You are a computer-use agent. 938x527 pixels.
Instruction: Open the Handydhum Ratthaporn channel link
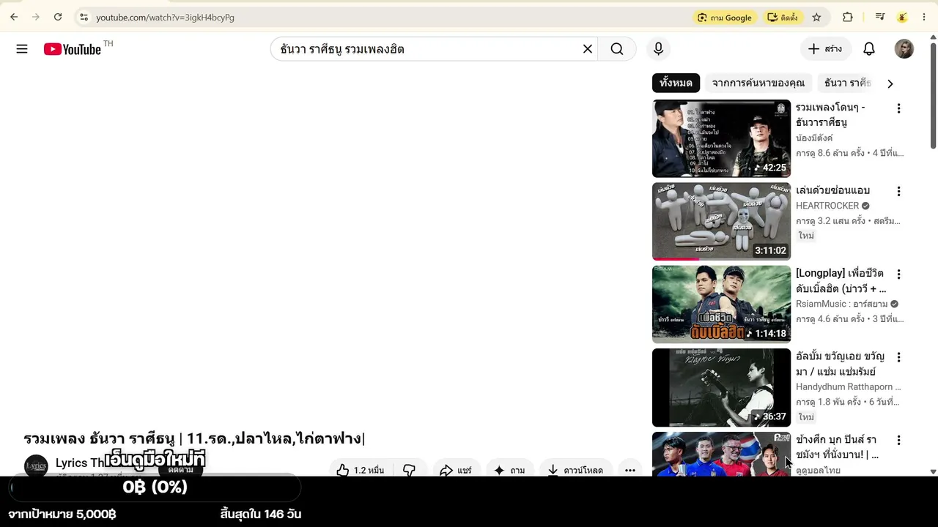pyautogui.click(x=848, y=386)
